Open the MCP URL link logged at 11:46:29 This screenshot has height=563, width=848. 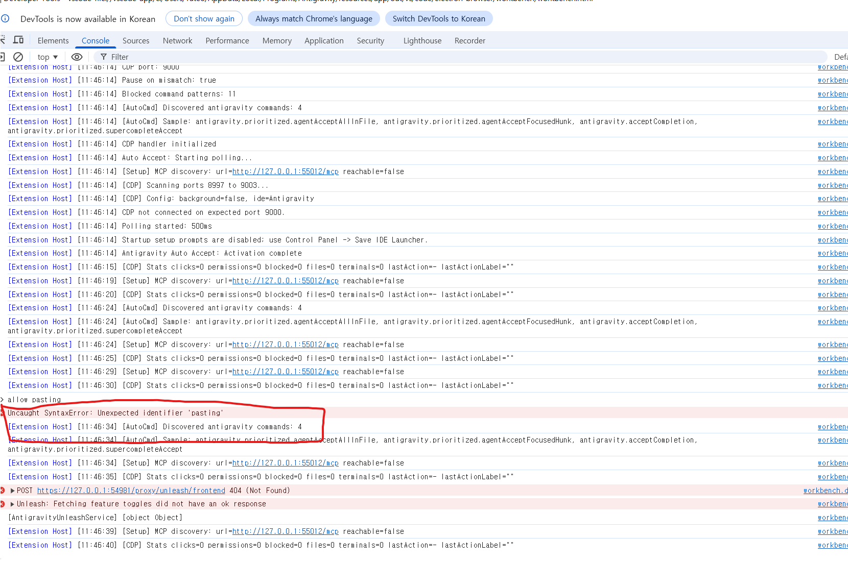[286, 372]
